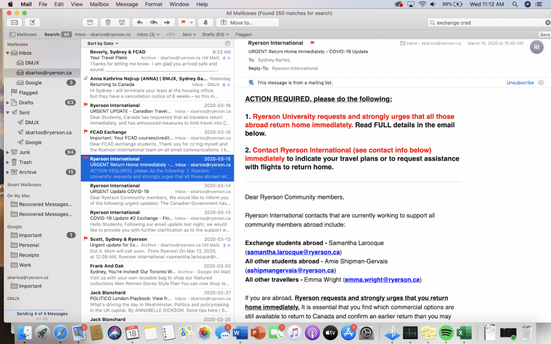Open Calendar from the Dock

(132, 332)
